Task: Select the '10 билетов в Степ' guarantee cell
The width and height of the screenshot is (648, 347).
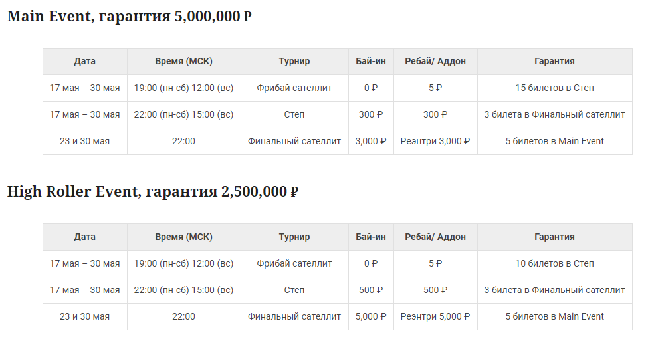Action: tap(554, 263)
